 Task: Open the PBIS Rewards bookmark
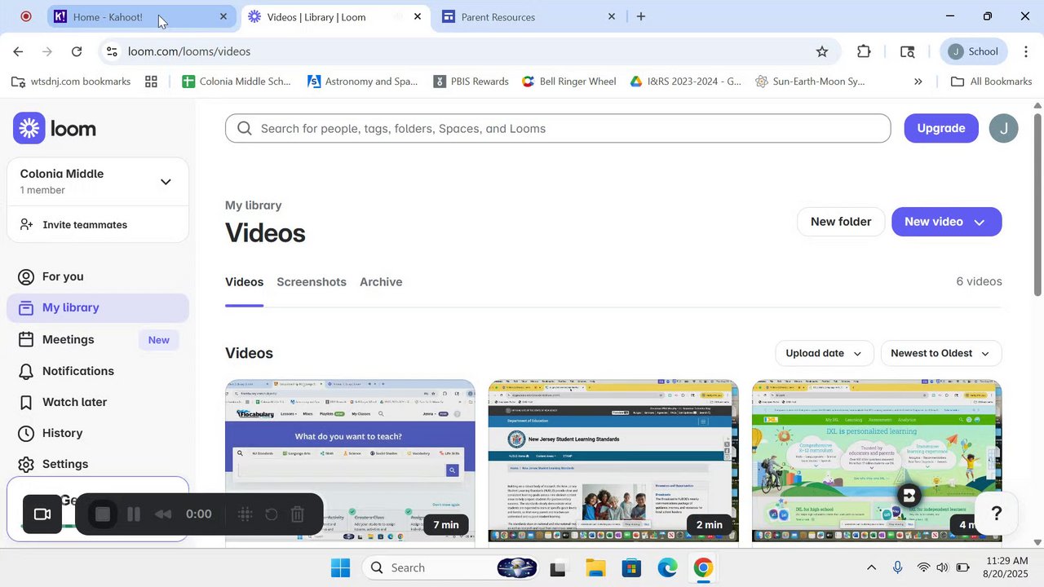click(x=471, y=82)
